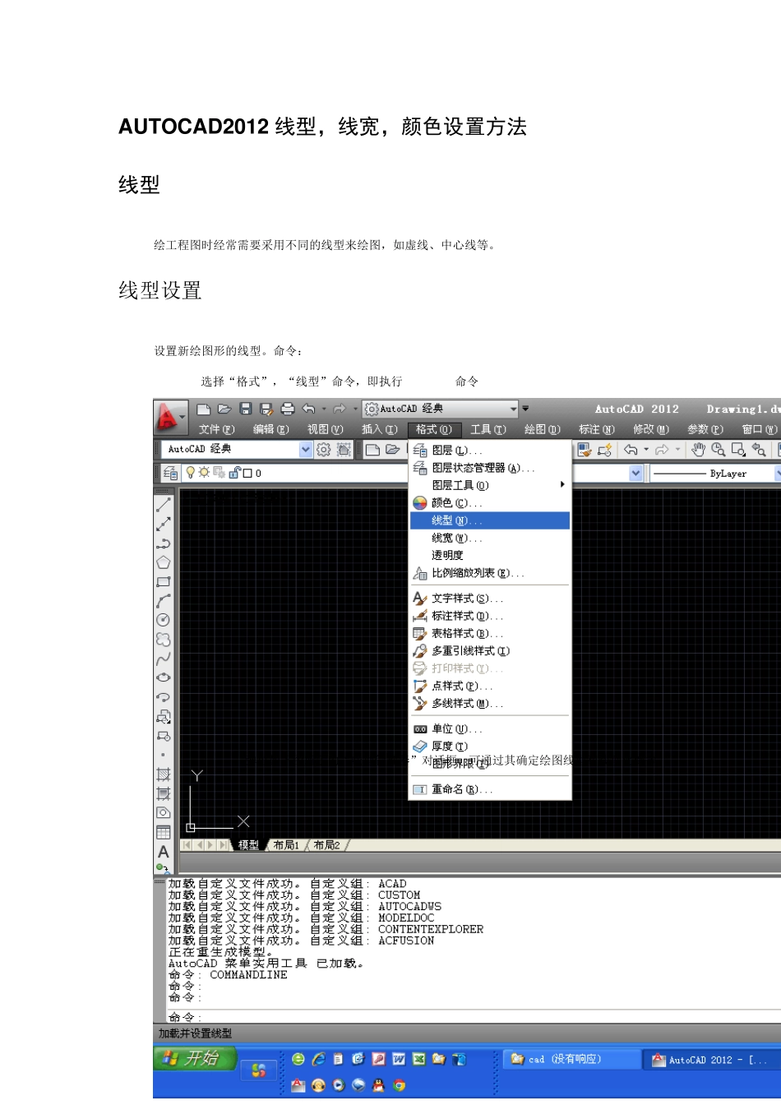Open the customize quick access toolbar arrow

point(526,409)
